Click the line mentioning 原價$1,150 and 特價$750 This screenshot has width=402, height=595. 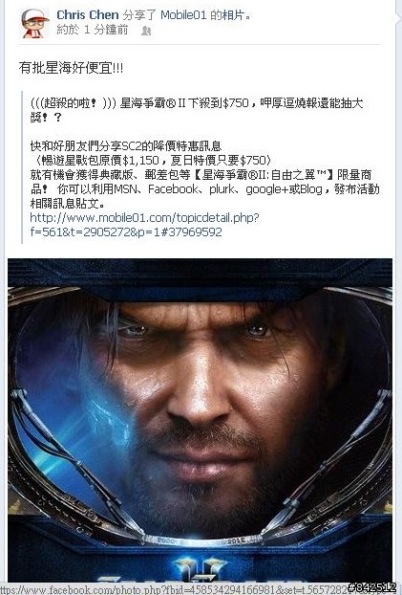click(151, 160)
